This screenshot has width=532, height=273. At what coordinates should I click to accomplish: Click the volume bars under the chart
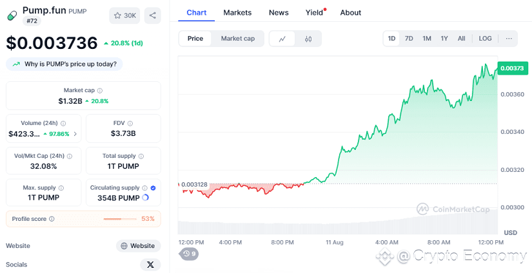coord(338,223)
